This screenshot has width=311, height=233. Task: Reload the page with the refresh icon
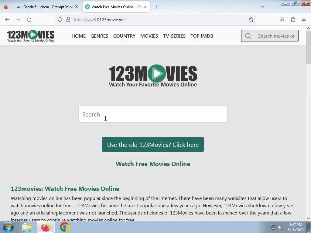tap(29, 20)
